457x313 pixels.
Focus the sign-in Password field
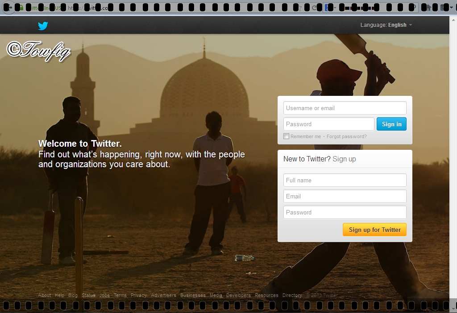tap(329, 124)
